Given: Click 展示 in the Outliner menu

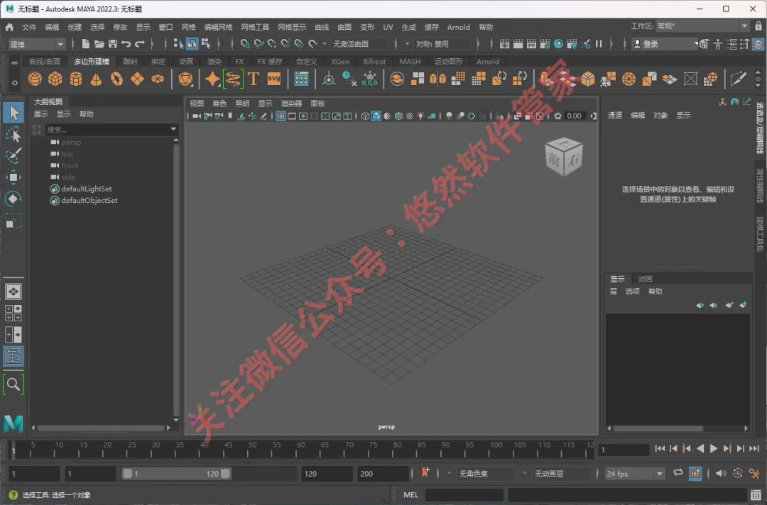Looking at the screenshot, I should (x=40, y=113).
